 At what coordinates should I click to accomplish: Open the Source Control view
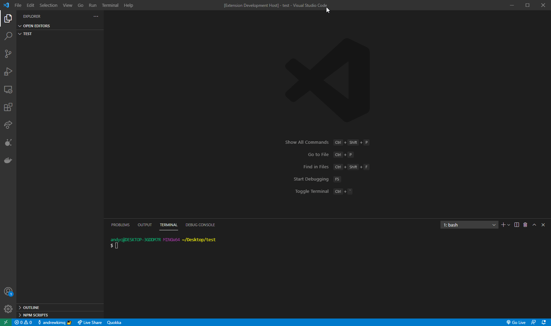click(x=8, y=54)
